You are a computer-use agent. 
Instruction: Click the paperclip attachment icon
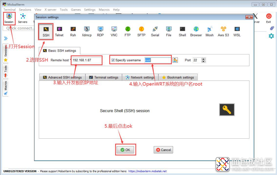(272, 28)
